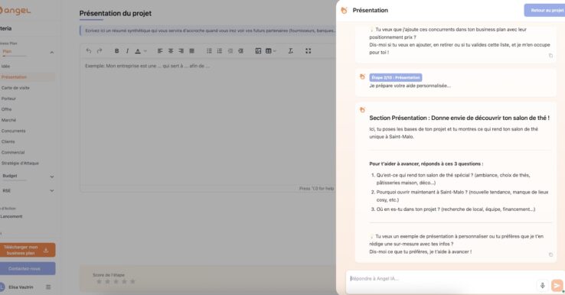Screen dimensions: 565x295
Task: Decrease the indent level
Action: pyautogui.click(x=230, y=51)
